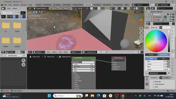Pin the node editor material
Viewport: 176px width, 99px height.
coord(107,52)
